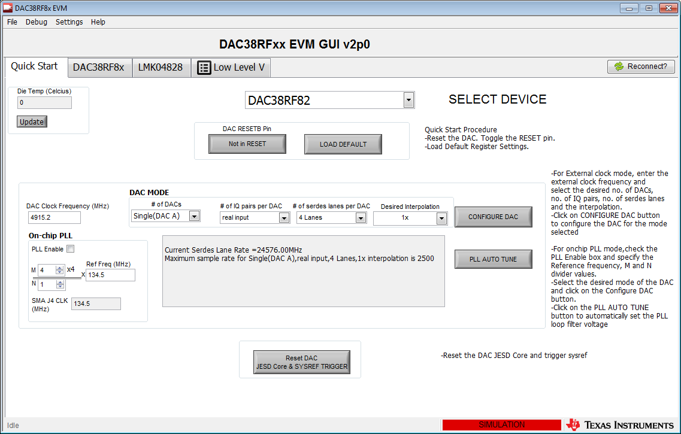Click the 'DAC38RFxx EVM GUI v2p0' title
Image resolution: width=681 pixels, height=434 pixels.
pyautogui.click(x=295, y=44)
